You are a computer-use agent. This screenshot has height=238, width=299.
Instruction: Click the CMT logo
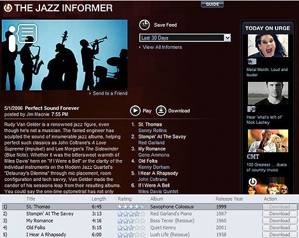click(x=253, y=157)
